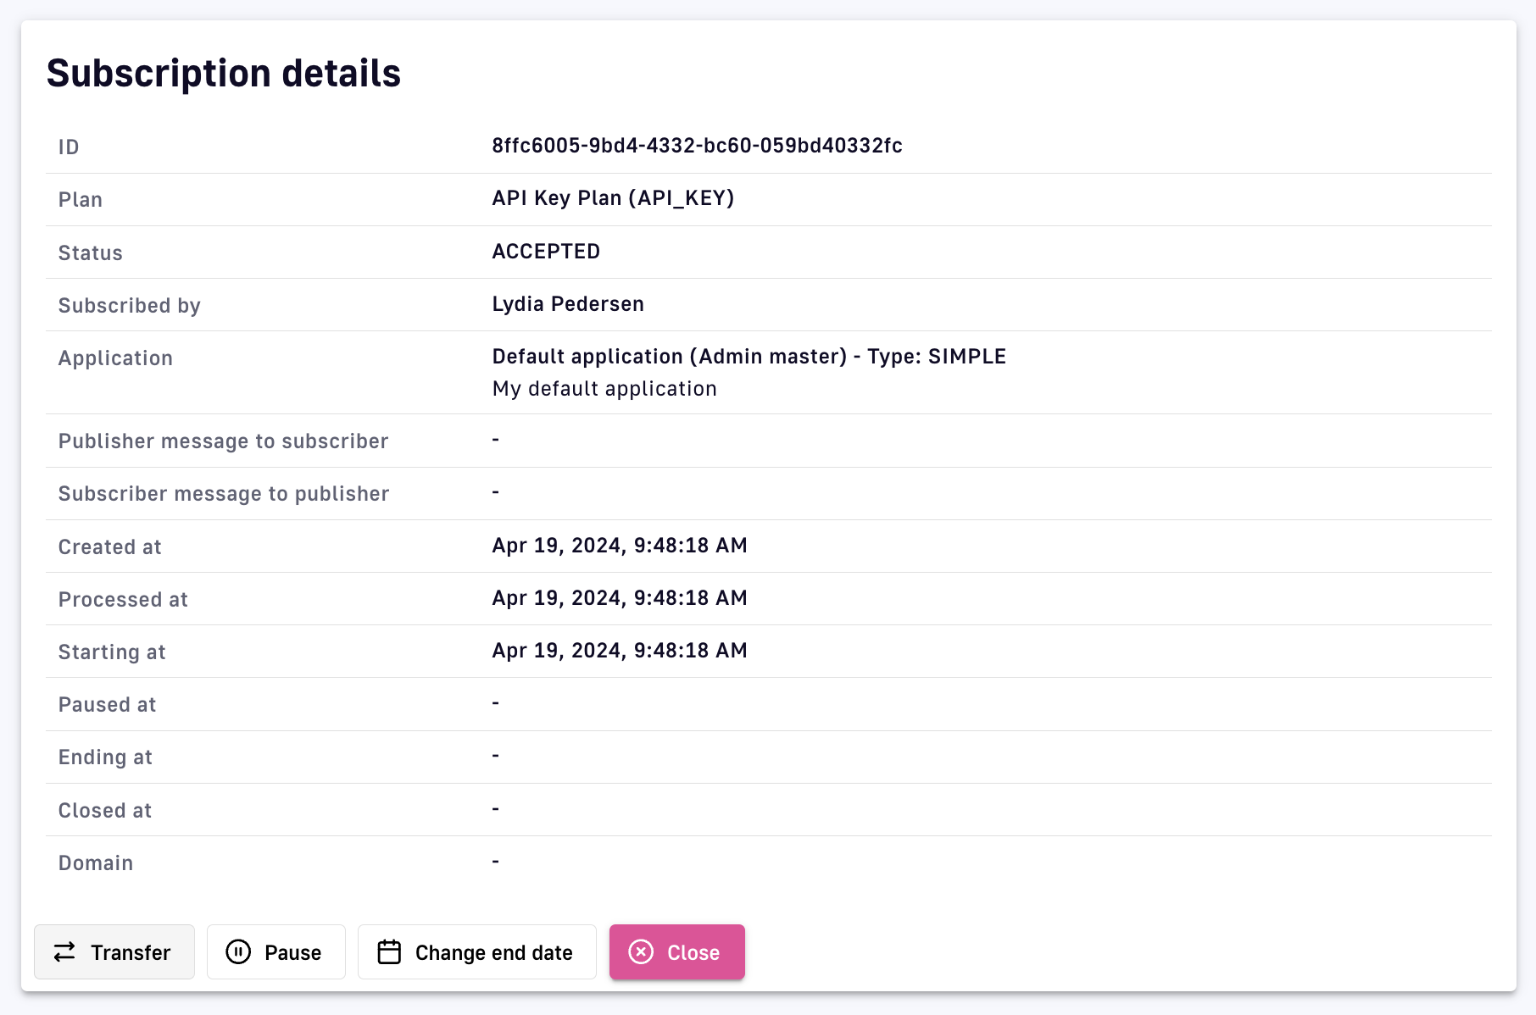Click the Created at timestamp value

[620, 546]
